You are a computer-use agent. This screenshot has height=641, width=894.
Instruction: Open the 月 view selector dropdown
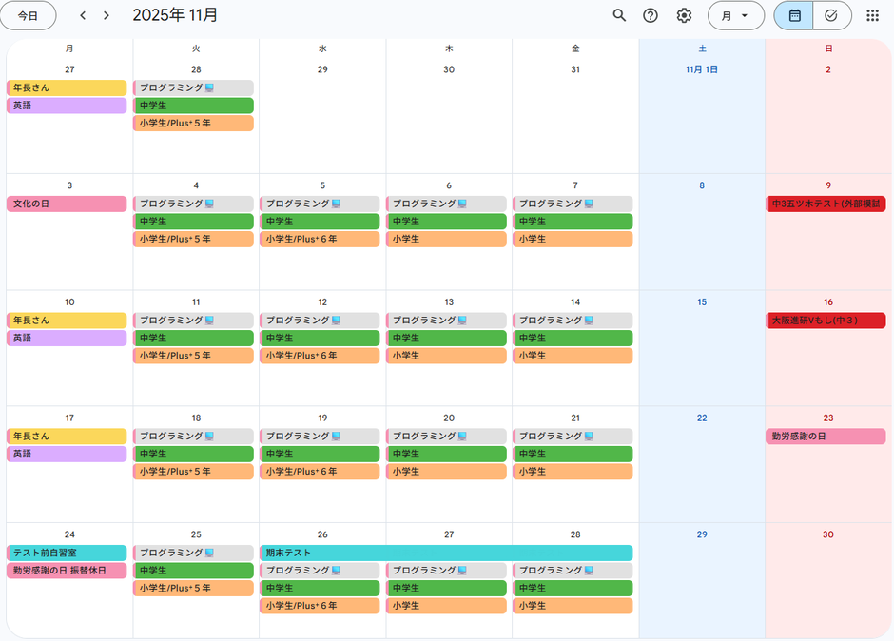pyautogui.click(x=735, y=15)
